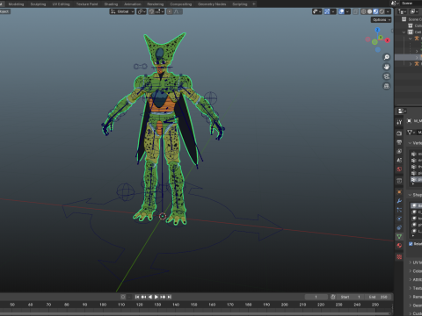The image size is (422, 316).
Task: Switch to the Animation workspace tab
Action: coord(133,4)
